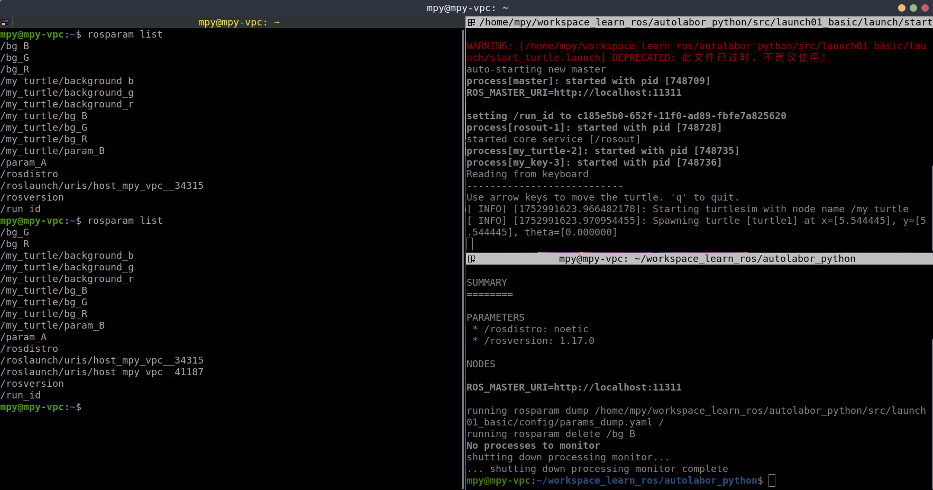This screenshot has width=933, height=490.
Task: Select the ~/workspace_learn_ros/autolabor_python pane title bar
Action: (707, 259)
